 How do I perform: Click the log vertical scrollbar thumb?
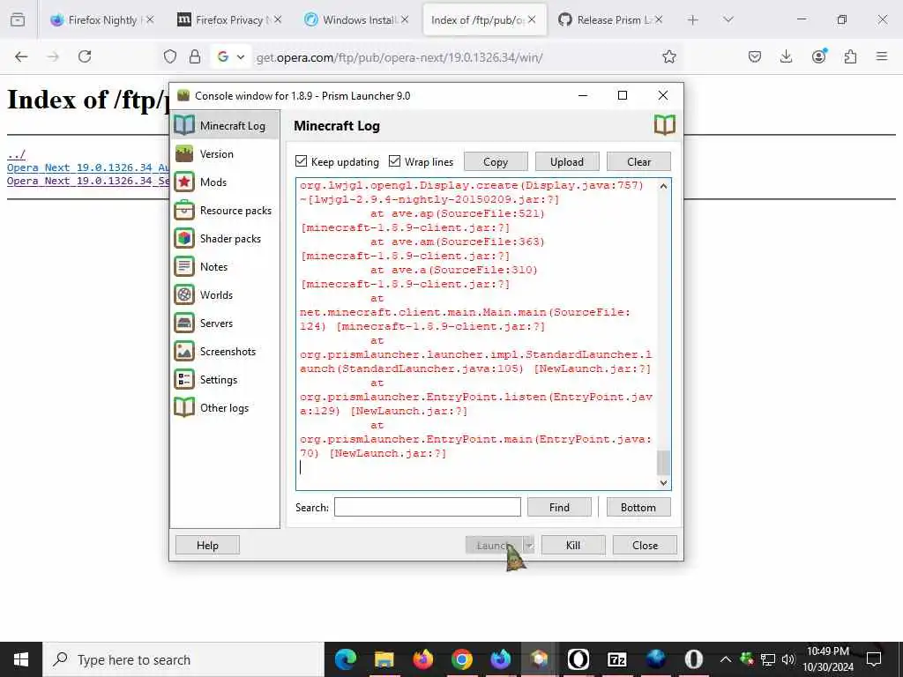[663, 462]
